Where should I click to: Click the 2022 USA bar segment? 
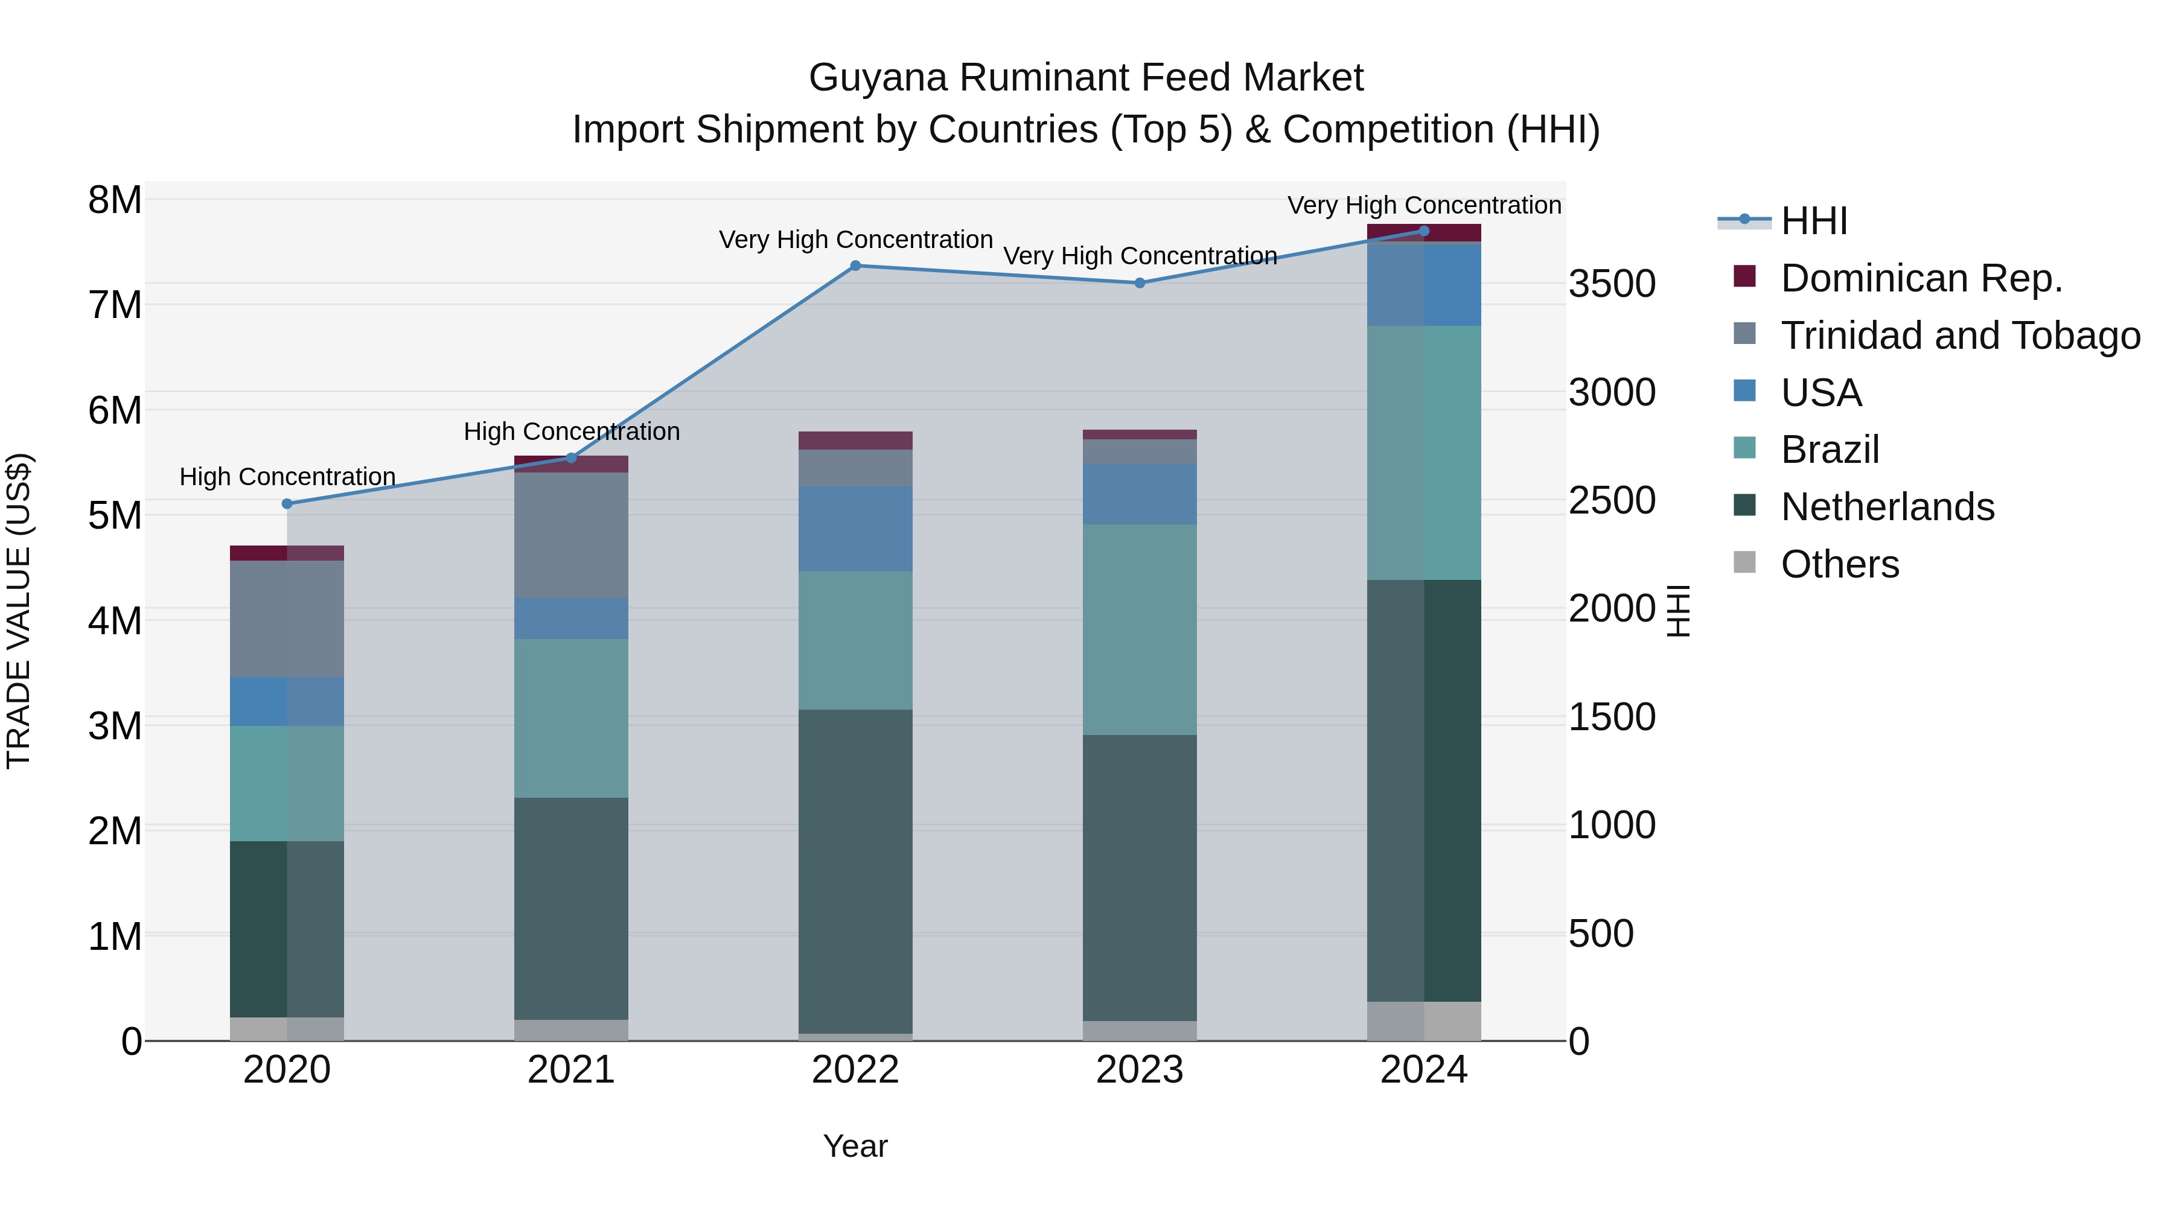855,529
